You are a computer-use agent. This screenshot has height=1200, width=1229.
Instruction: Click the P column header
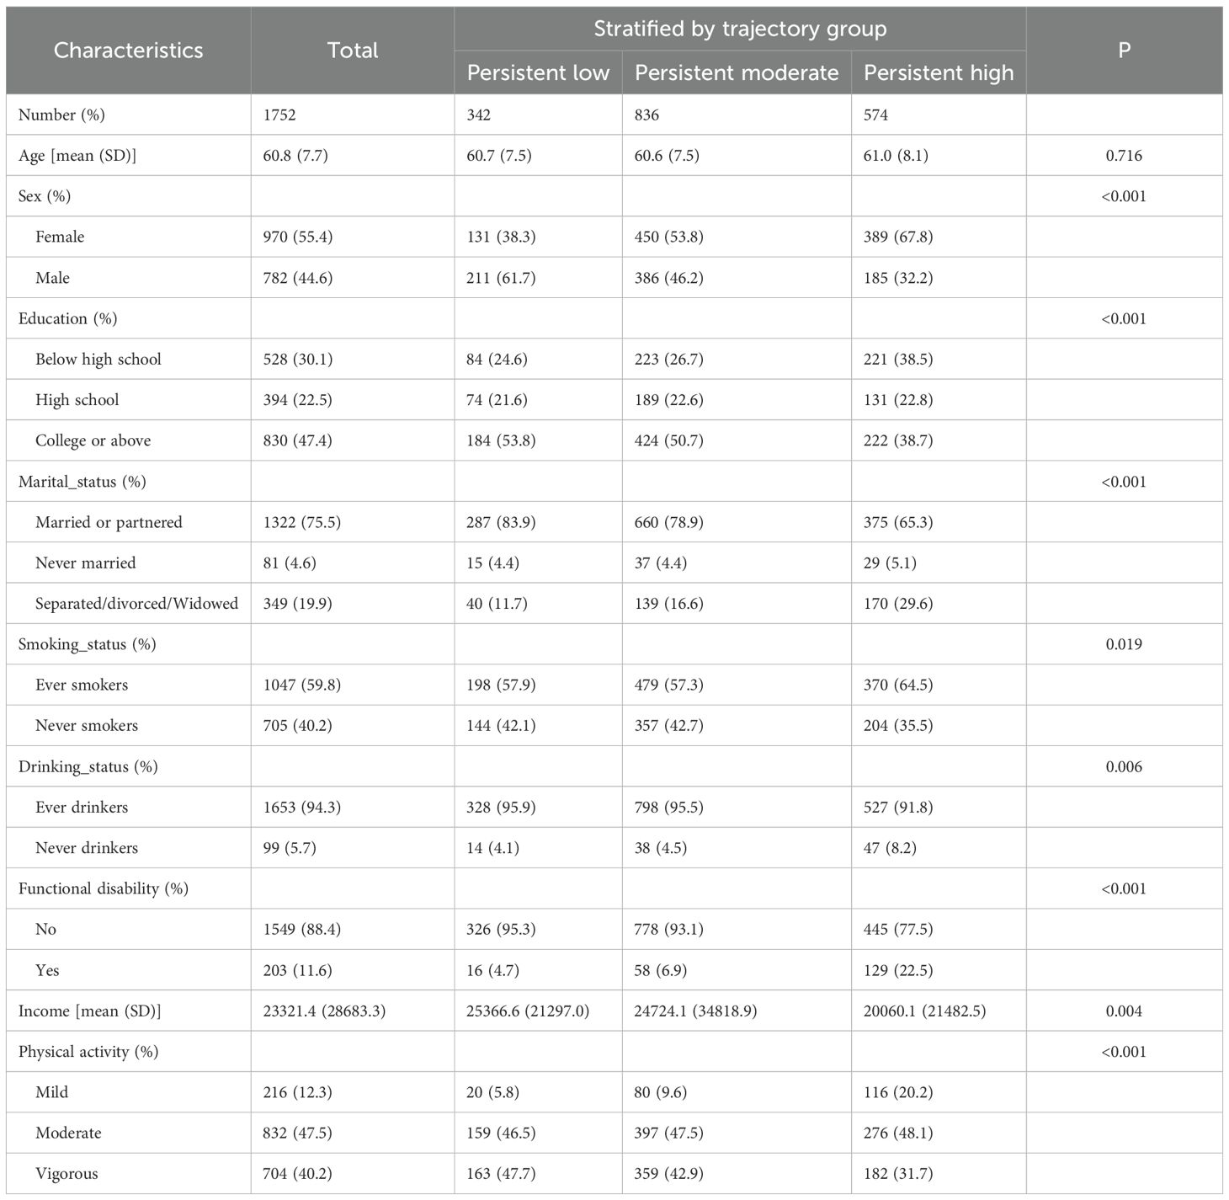[x=1124, y=51]
